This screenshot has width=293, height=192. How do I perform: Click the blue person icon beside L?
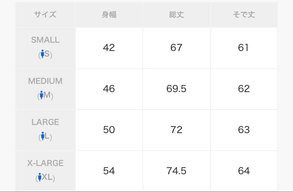pos(42,136)
